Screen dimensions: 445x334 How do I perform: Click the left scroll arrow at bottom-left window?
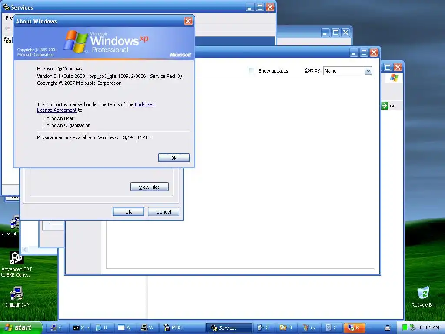click(x=25, y=249)
